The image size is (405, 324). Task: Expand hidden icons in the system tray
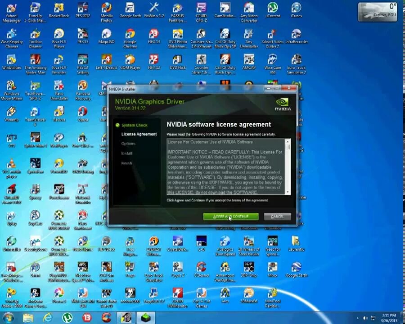[x=358, y=318]
